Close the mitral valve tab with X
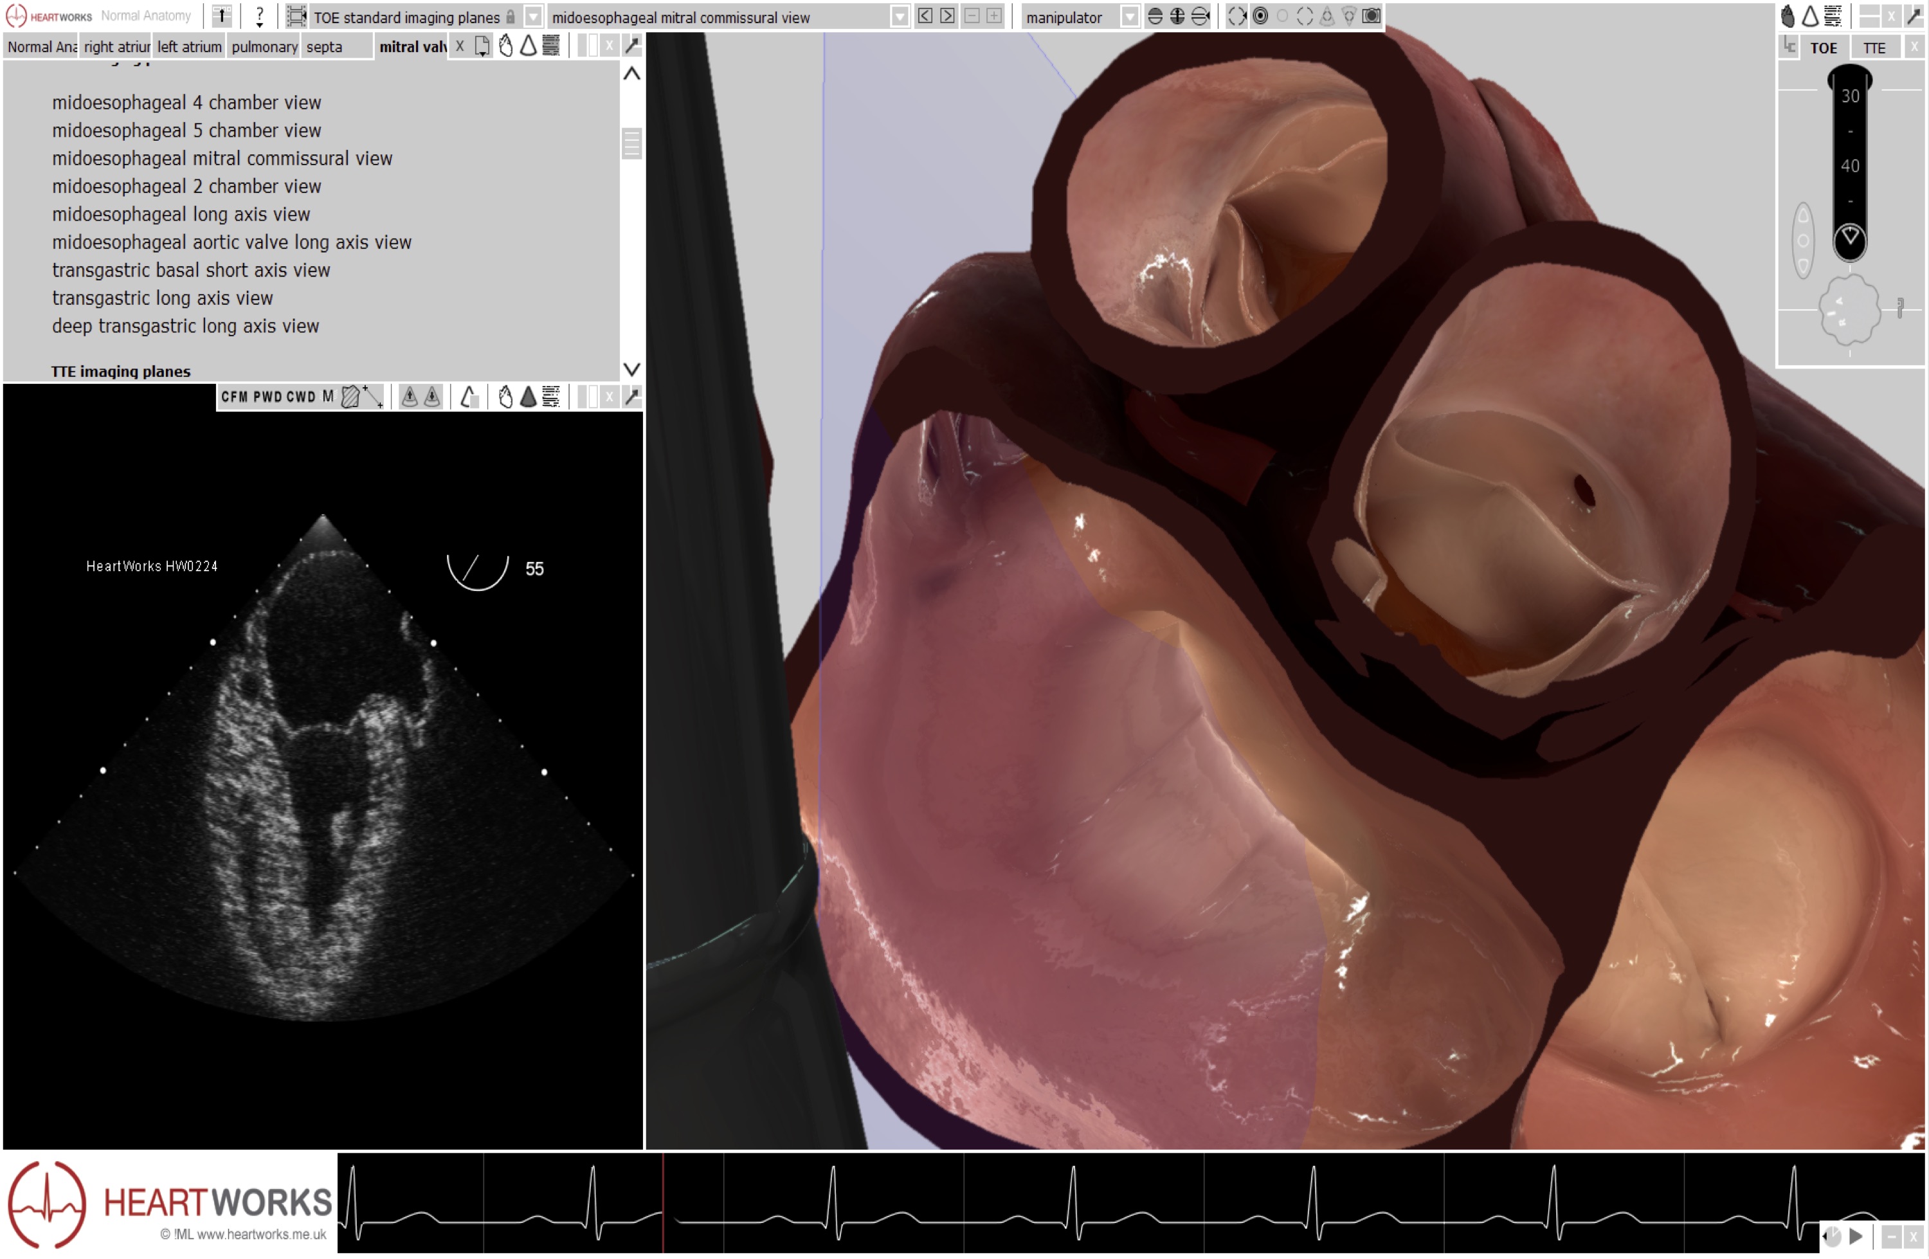 (x=460, y=46)
